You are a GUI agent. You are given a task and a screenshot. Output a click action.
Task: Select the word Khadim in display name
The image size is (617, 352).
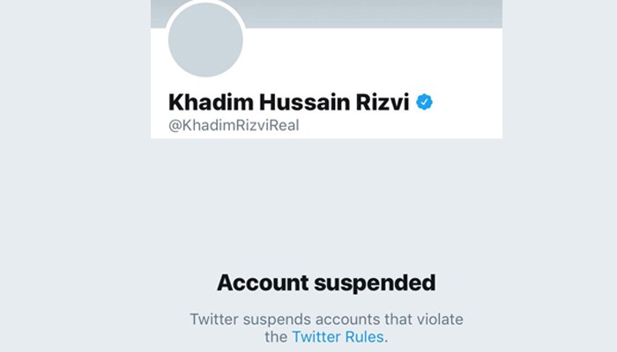click(x=211, y=102)
